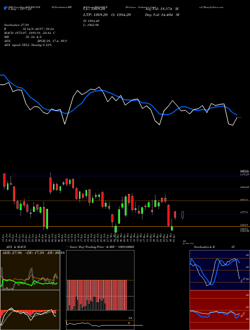The image size is (250, 330).
Task: Select the 'O: 1384.20' open price
Action: coord(120,14)
